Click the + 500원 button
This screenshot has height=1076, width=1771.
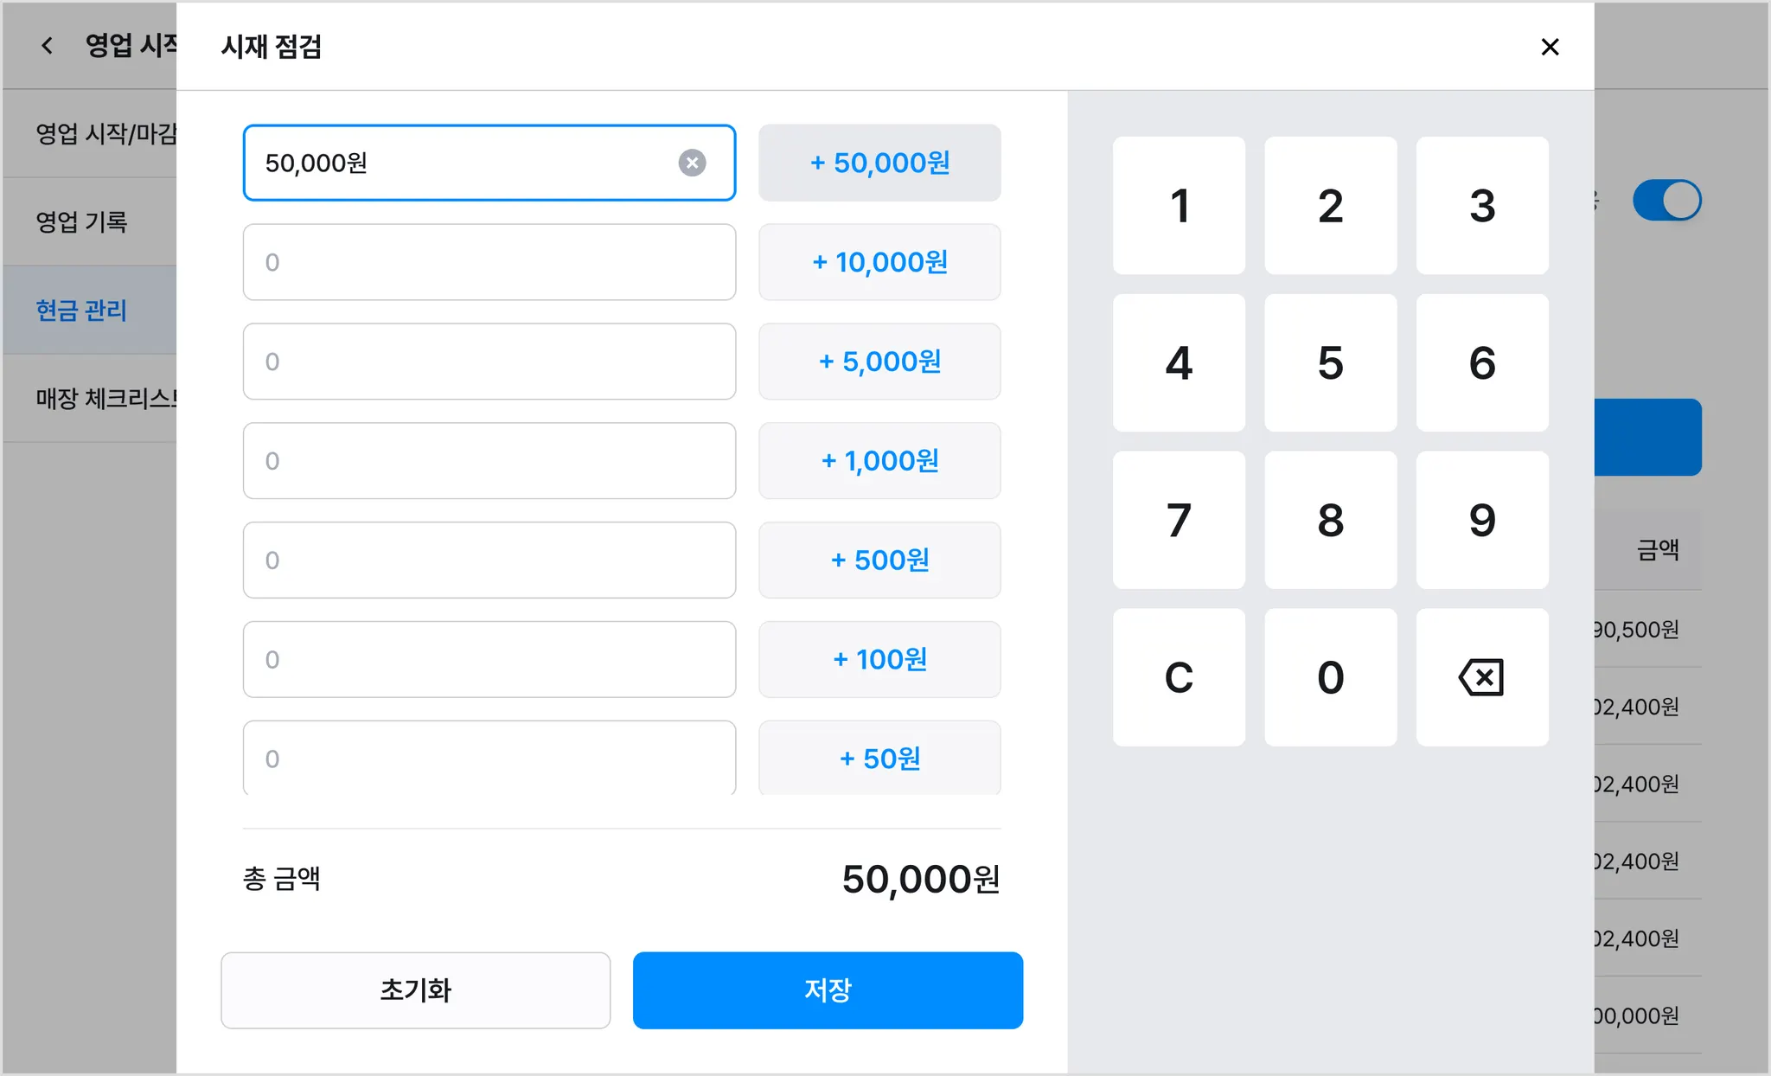[879, 560]
